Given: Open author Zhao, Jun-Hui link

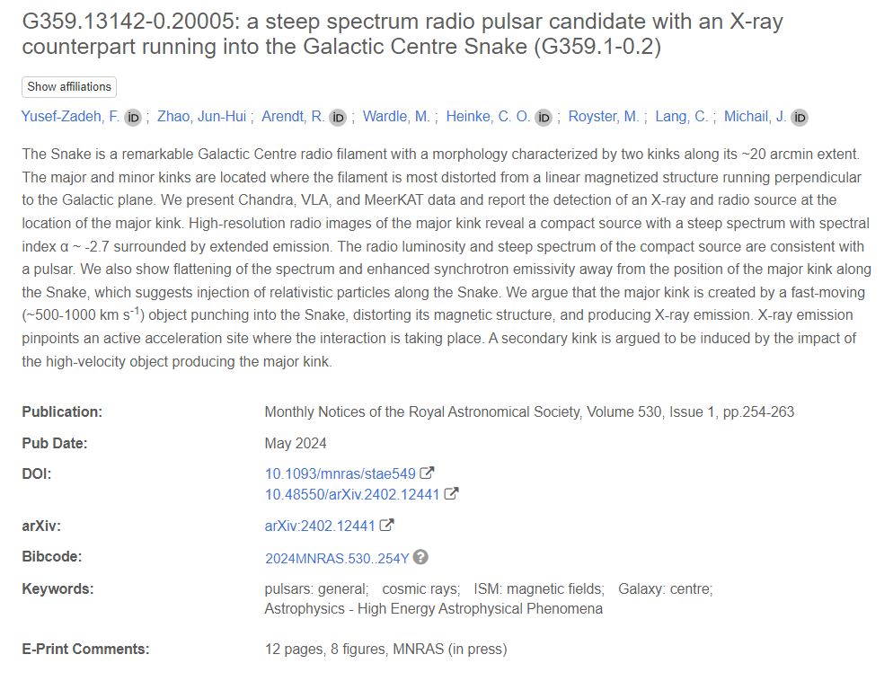Looking at the screenshot, I should [201, 117].
